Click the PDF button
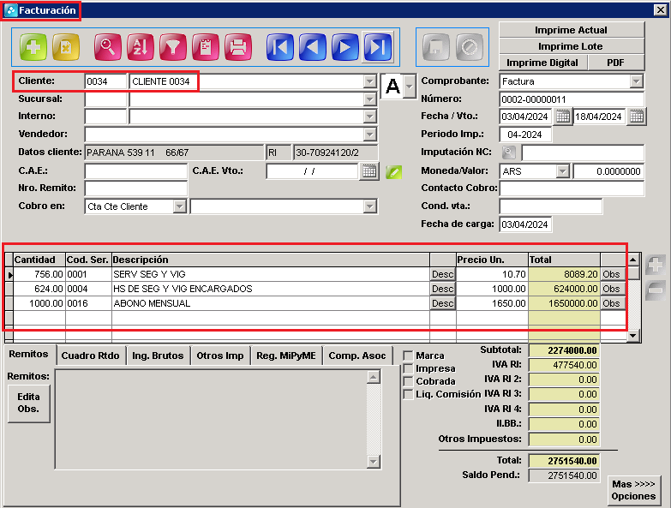The image size is (671, 508). click(x=616, y=63)
